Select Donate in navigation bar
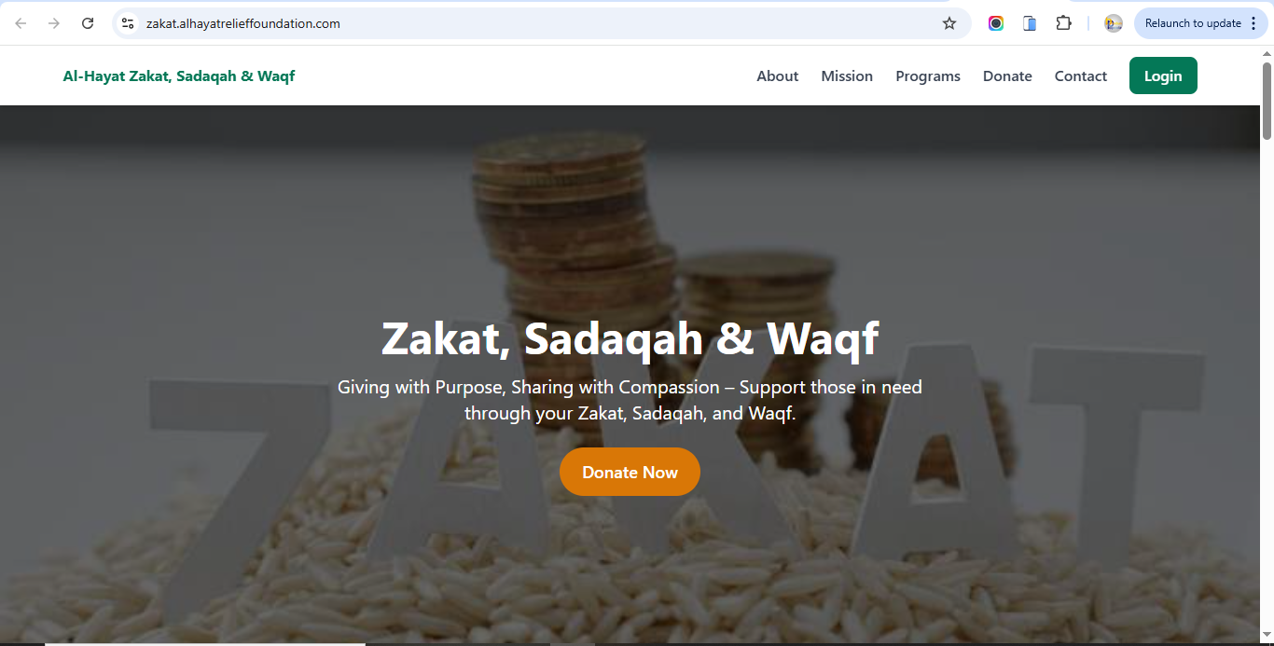The image size is (1274, 646). click(x=1007, y=76)
